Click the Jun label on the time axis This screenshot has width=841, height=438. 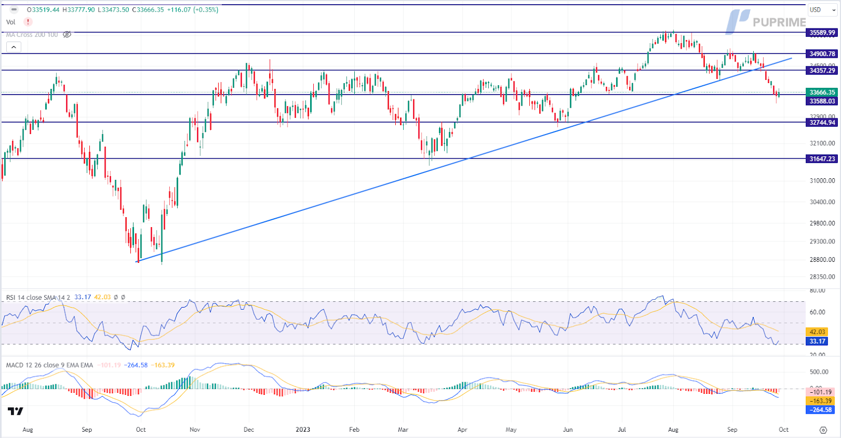(568, 430)
